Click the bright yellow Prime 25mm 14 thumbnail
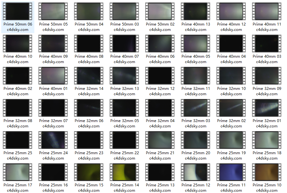The width and height of the screenshot is (287, 193). coord(124,172)
